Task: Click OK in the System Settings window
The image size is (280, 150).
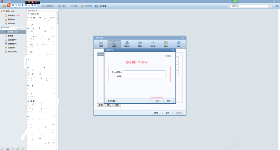Action: (156, 113)
